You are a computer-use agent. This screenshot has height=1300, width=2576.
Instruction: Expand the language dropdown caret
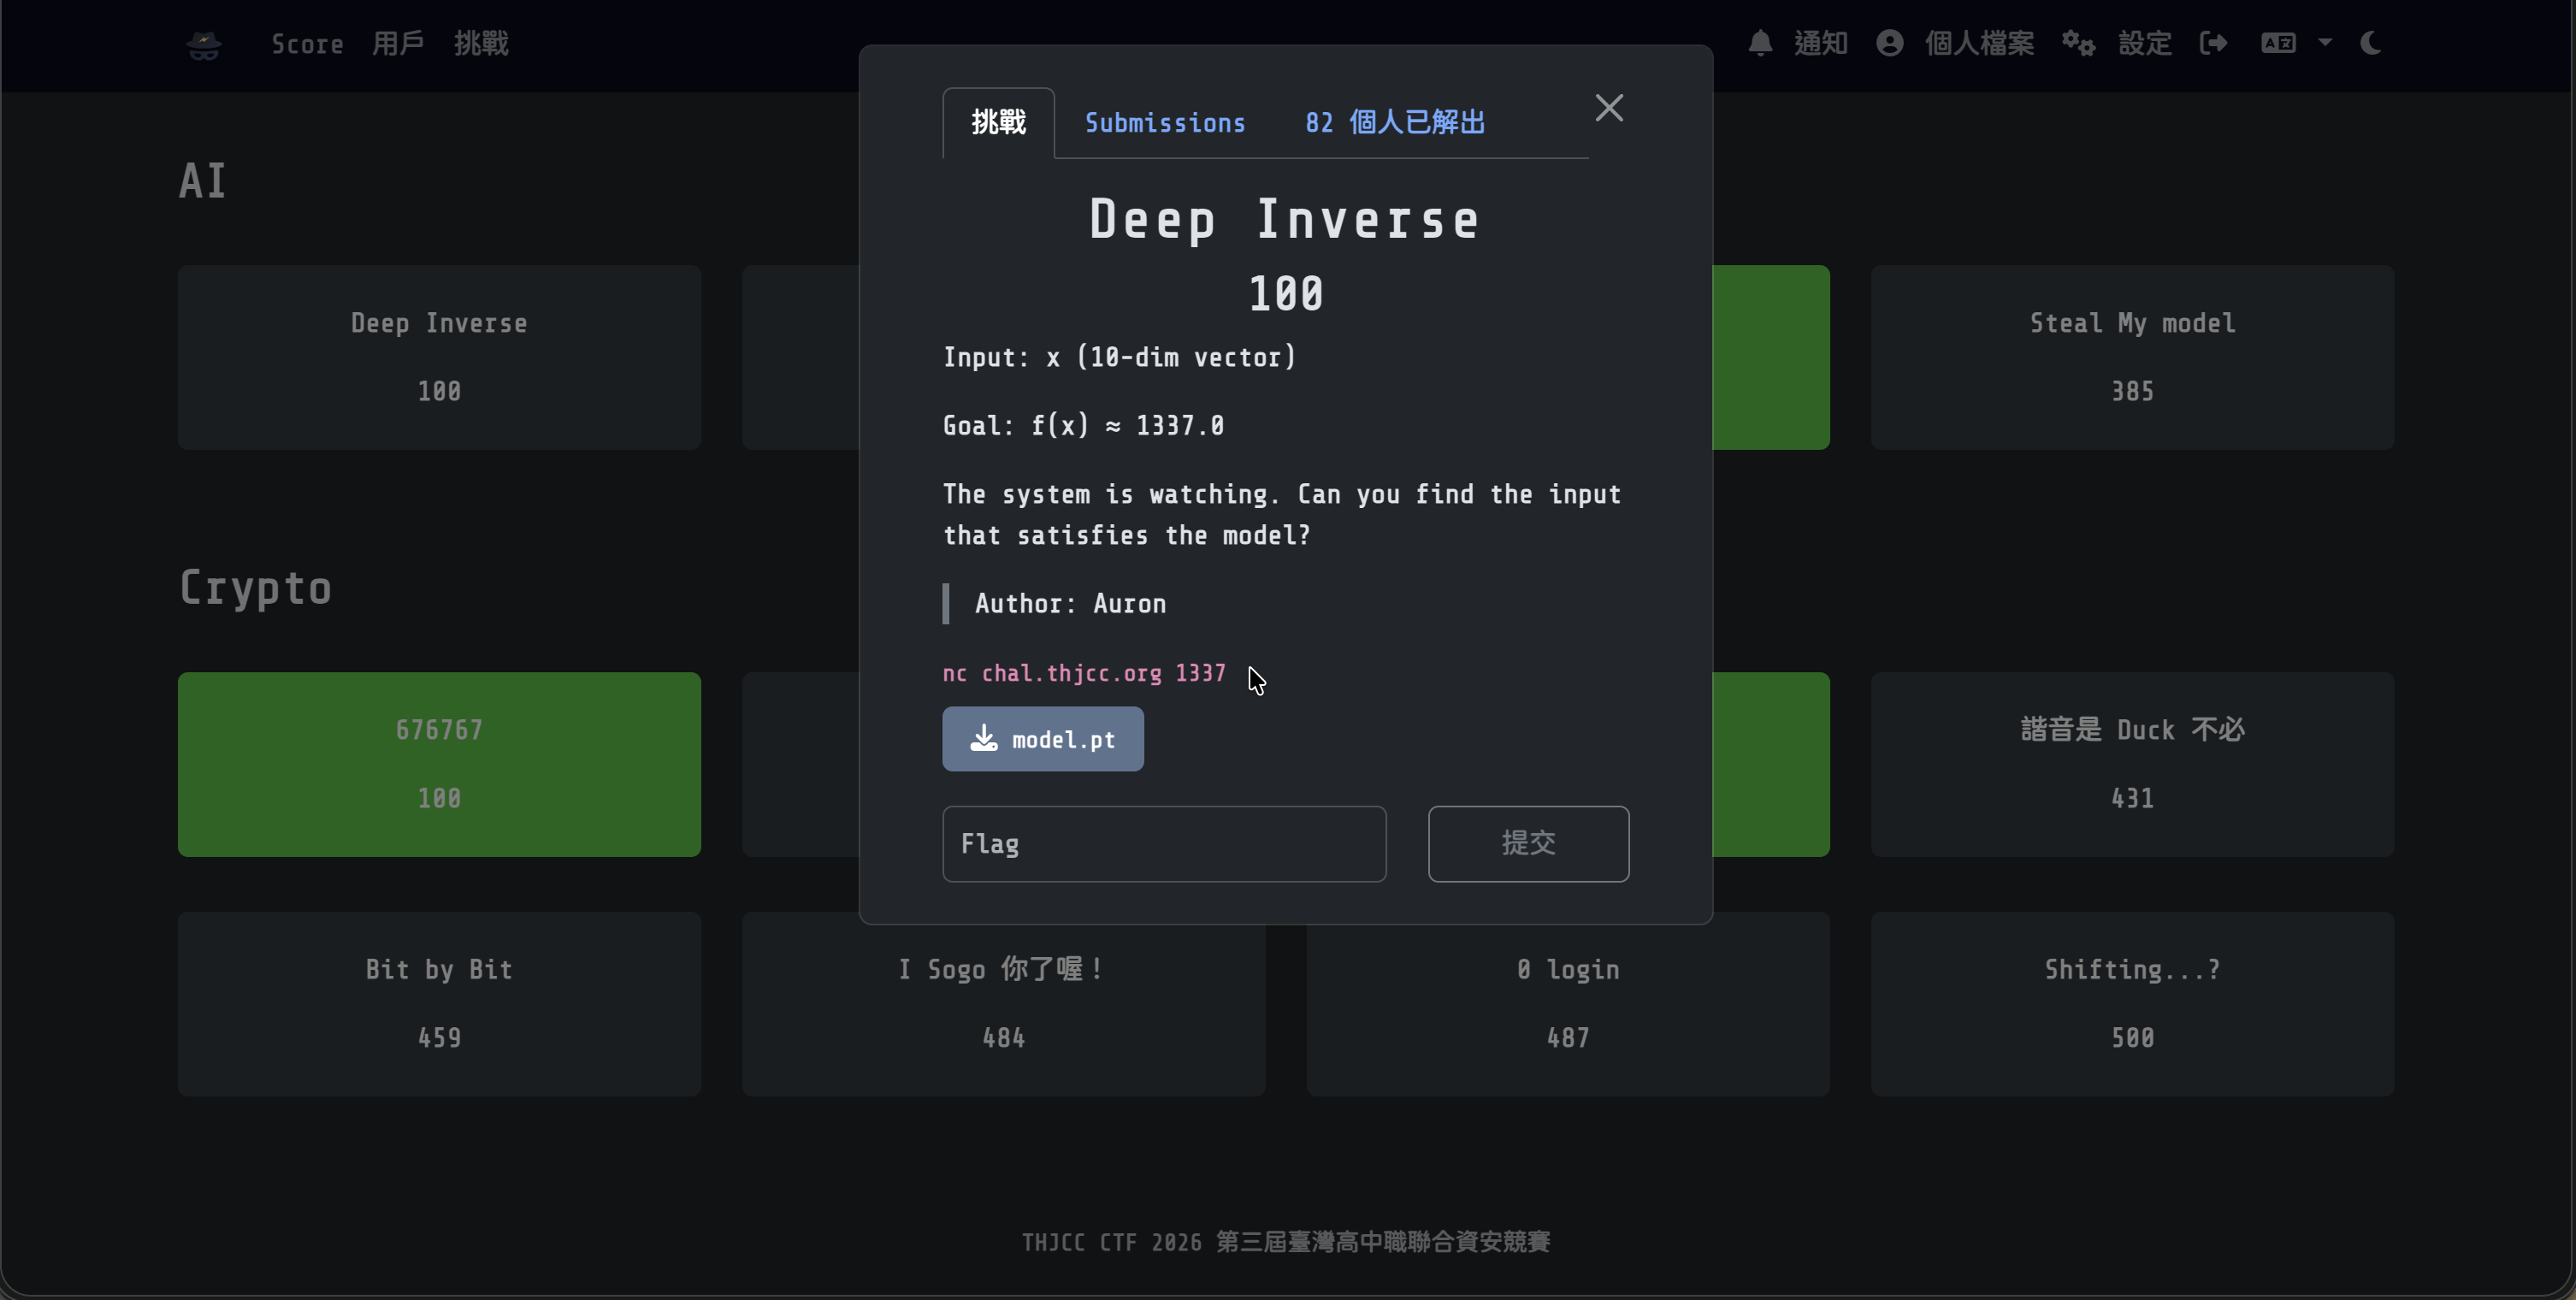coord(2325,43)
